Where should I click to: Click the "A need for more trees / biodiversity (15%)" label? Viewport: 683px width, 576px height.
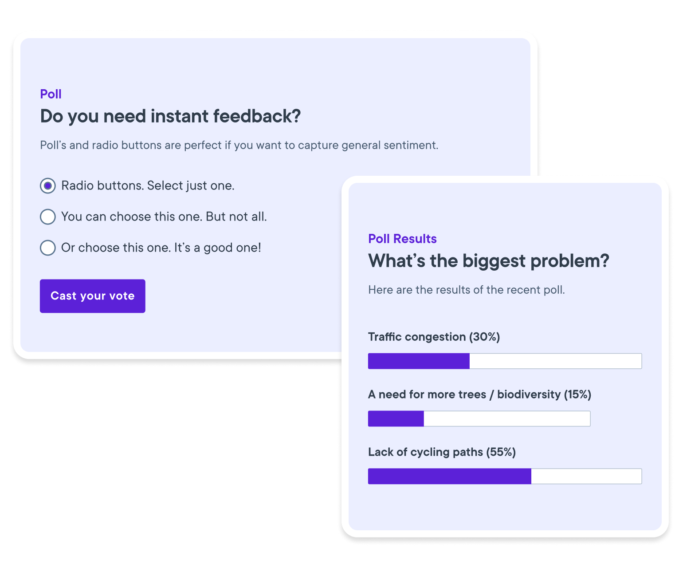click(x=480, y=394)
